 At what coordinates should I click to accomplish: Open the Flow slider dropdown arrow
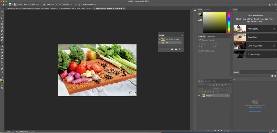(x=57, y=4)
